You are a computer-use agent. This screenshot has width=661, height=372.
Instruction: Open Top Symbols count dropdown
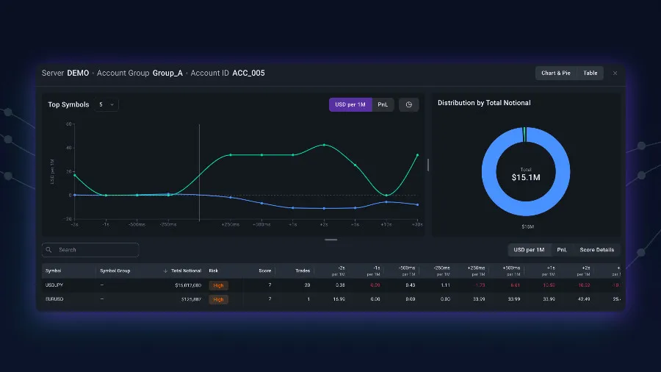click(x=106, y=104)
